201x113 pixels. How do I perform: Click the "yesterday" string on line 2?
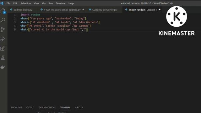(63, 19)
